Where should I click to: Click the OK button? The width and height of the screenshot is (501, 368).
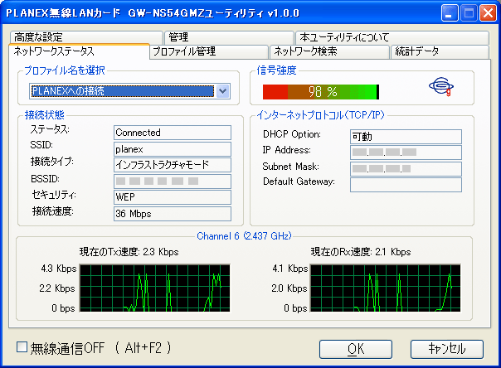pos(356,349)
